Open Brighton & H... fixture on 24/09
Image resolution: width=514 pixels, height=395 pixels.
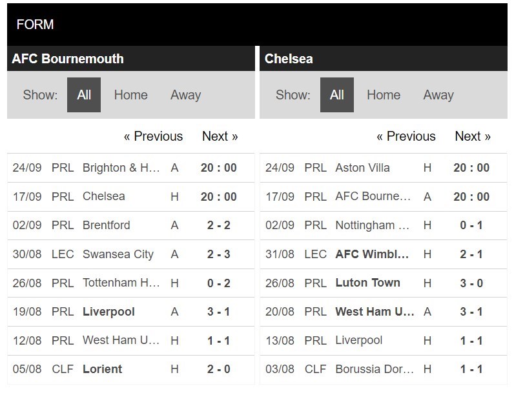coord(131,168)
